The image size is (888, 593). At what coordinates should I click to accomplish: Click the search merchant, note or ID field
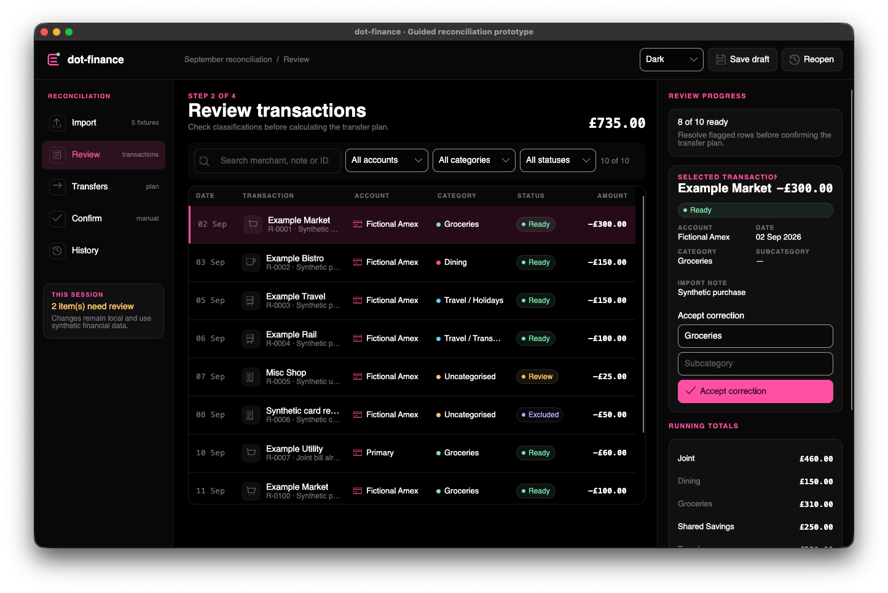[x=267, y=161]
